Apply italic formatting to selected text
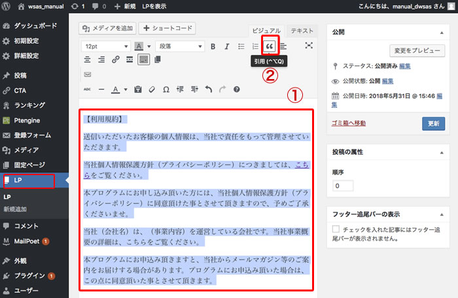Screen dimensions: 458x298 point(226,46)
